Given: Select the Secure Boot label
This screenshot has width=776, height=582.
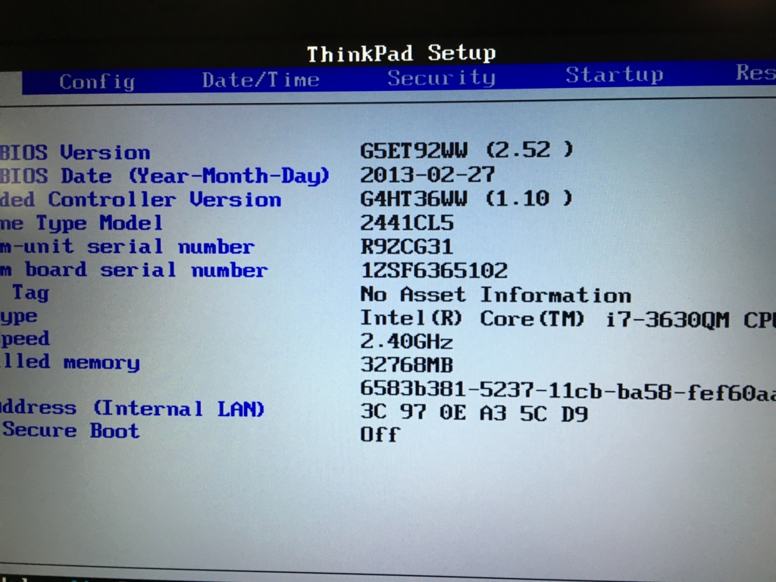Looking at the screenshot, I should (70, 430).
